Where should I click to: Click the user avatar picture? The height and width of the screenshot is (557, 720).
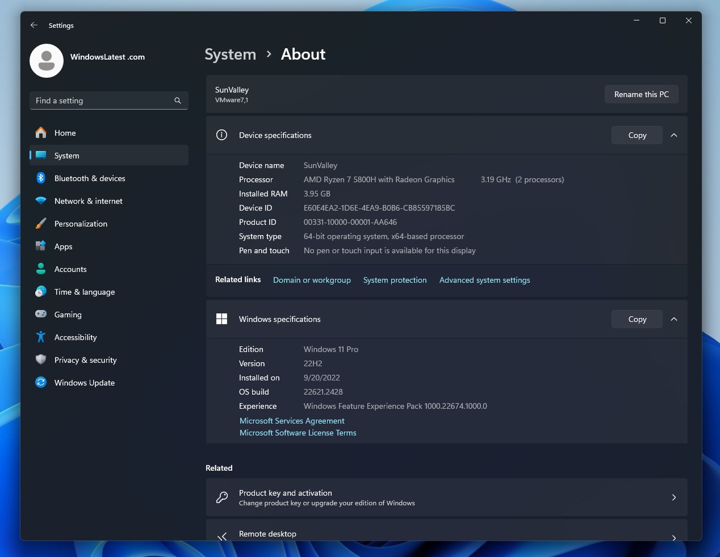point(47,61)
